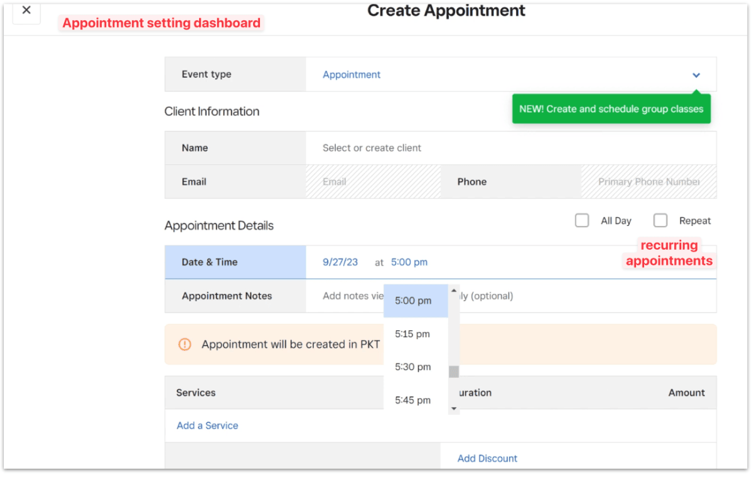This screenshot has width=754, height=477.
Task: Click the orange warning icon beside PKT notice
Action: coord(185,344)
